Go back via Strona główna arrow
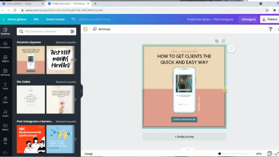This screenshot has height=157, width=279. point(4,19)
